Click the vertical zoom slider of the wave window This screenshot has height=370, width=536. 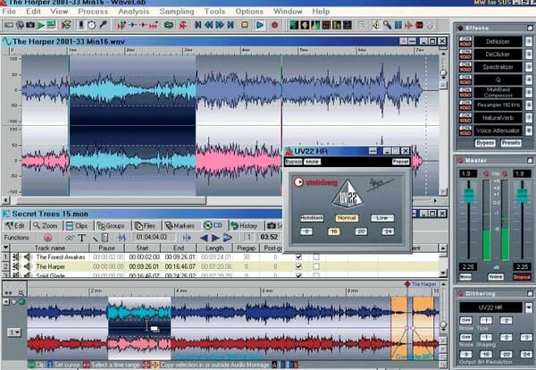[443, 72]
